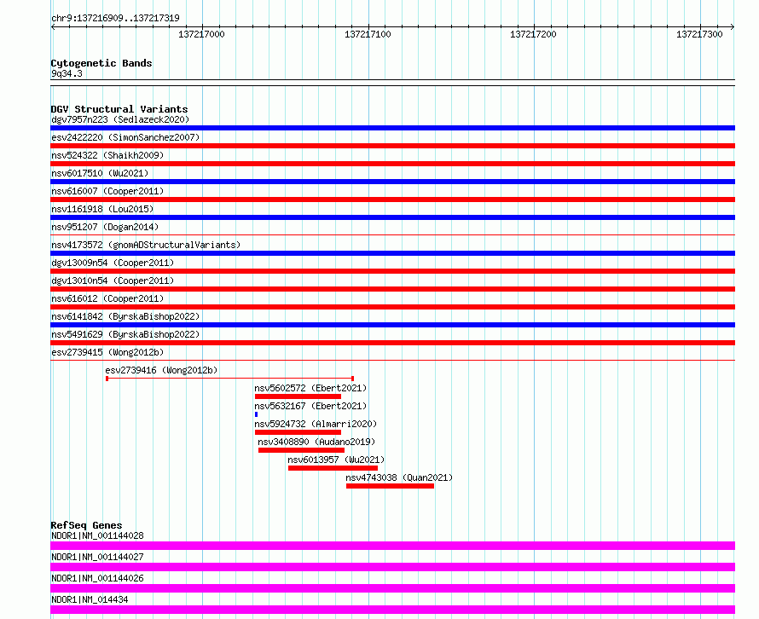Open esv2739415 (Wong2012b) variant label
The height and width of the screenshot is (619, 759).
coord(107,352)
